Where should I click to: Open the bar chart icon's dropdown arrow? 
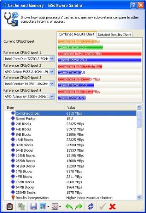(x=48, y=207)
